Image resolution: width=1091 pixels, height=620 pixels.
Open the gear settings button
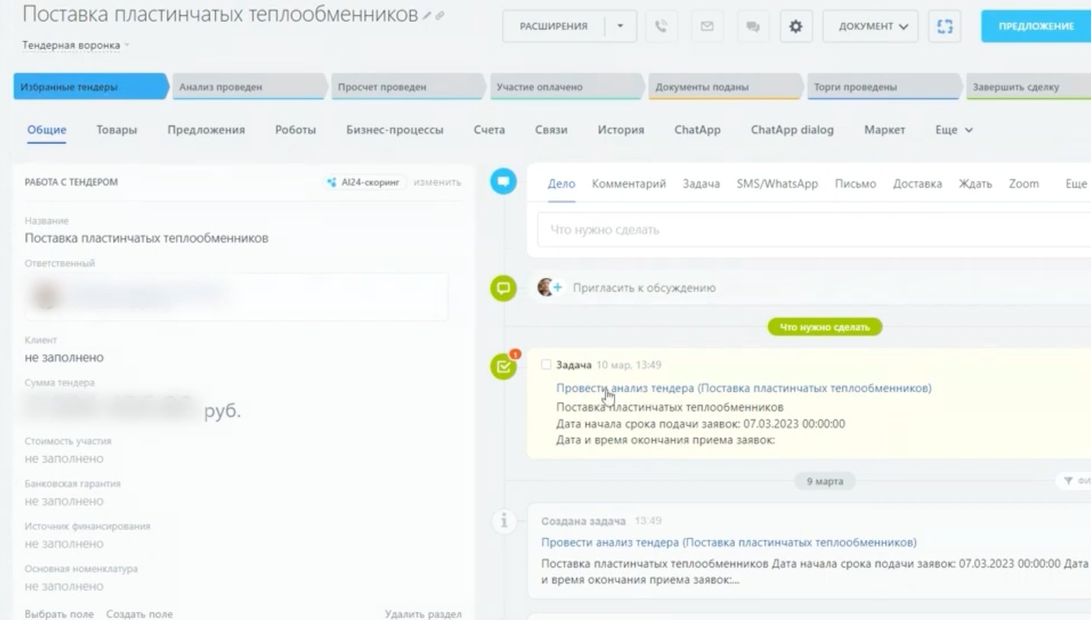click(x=795, y=27)
